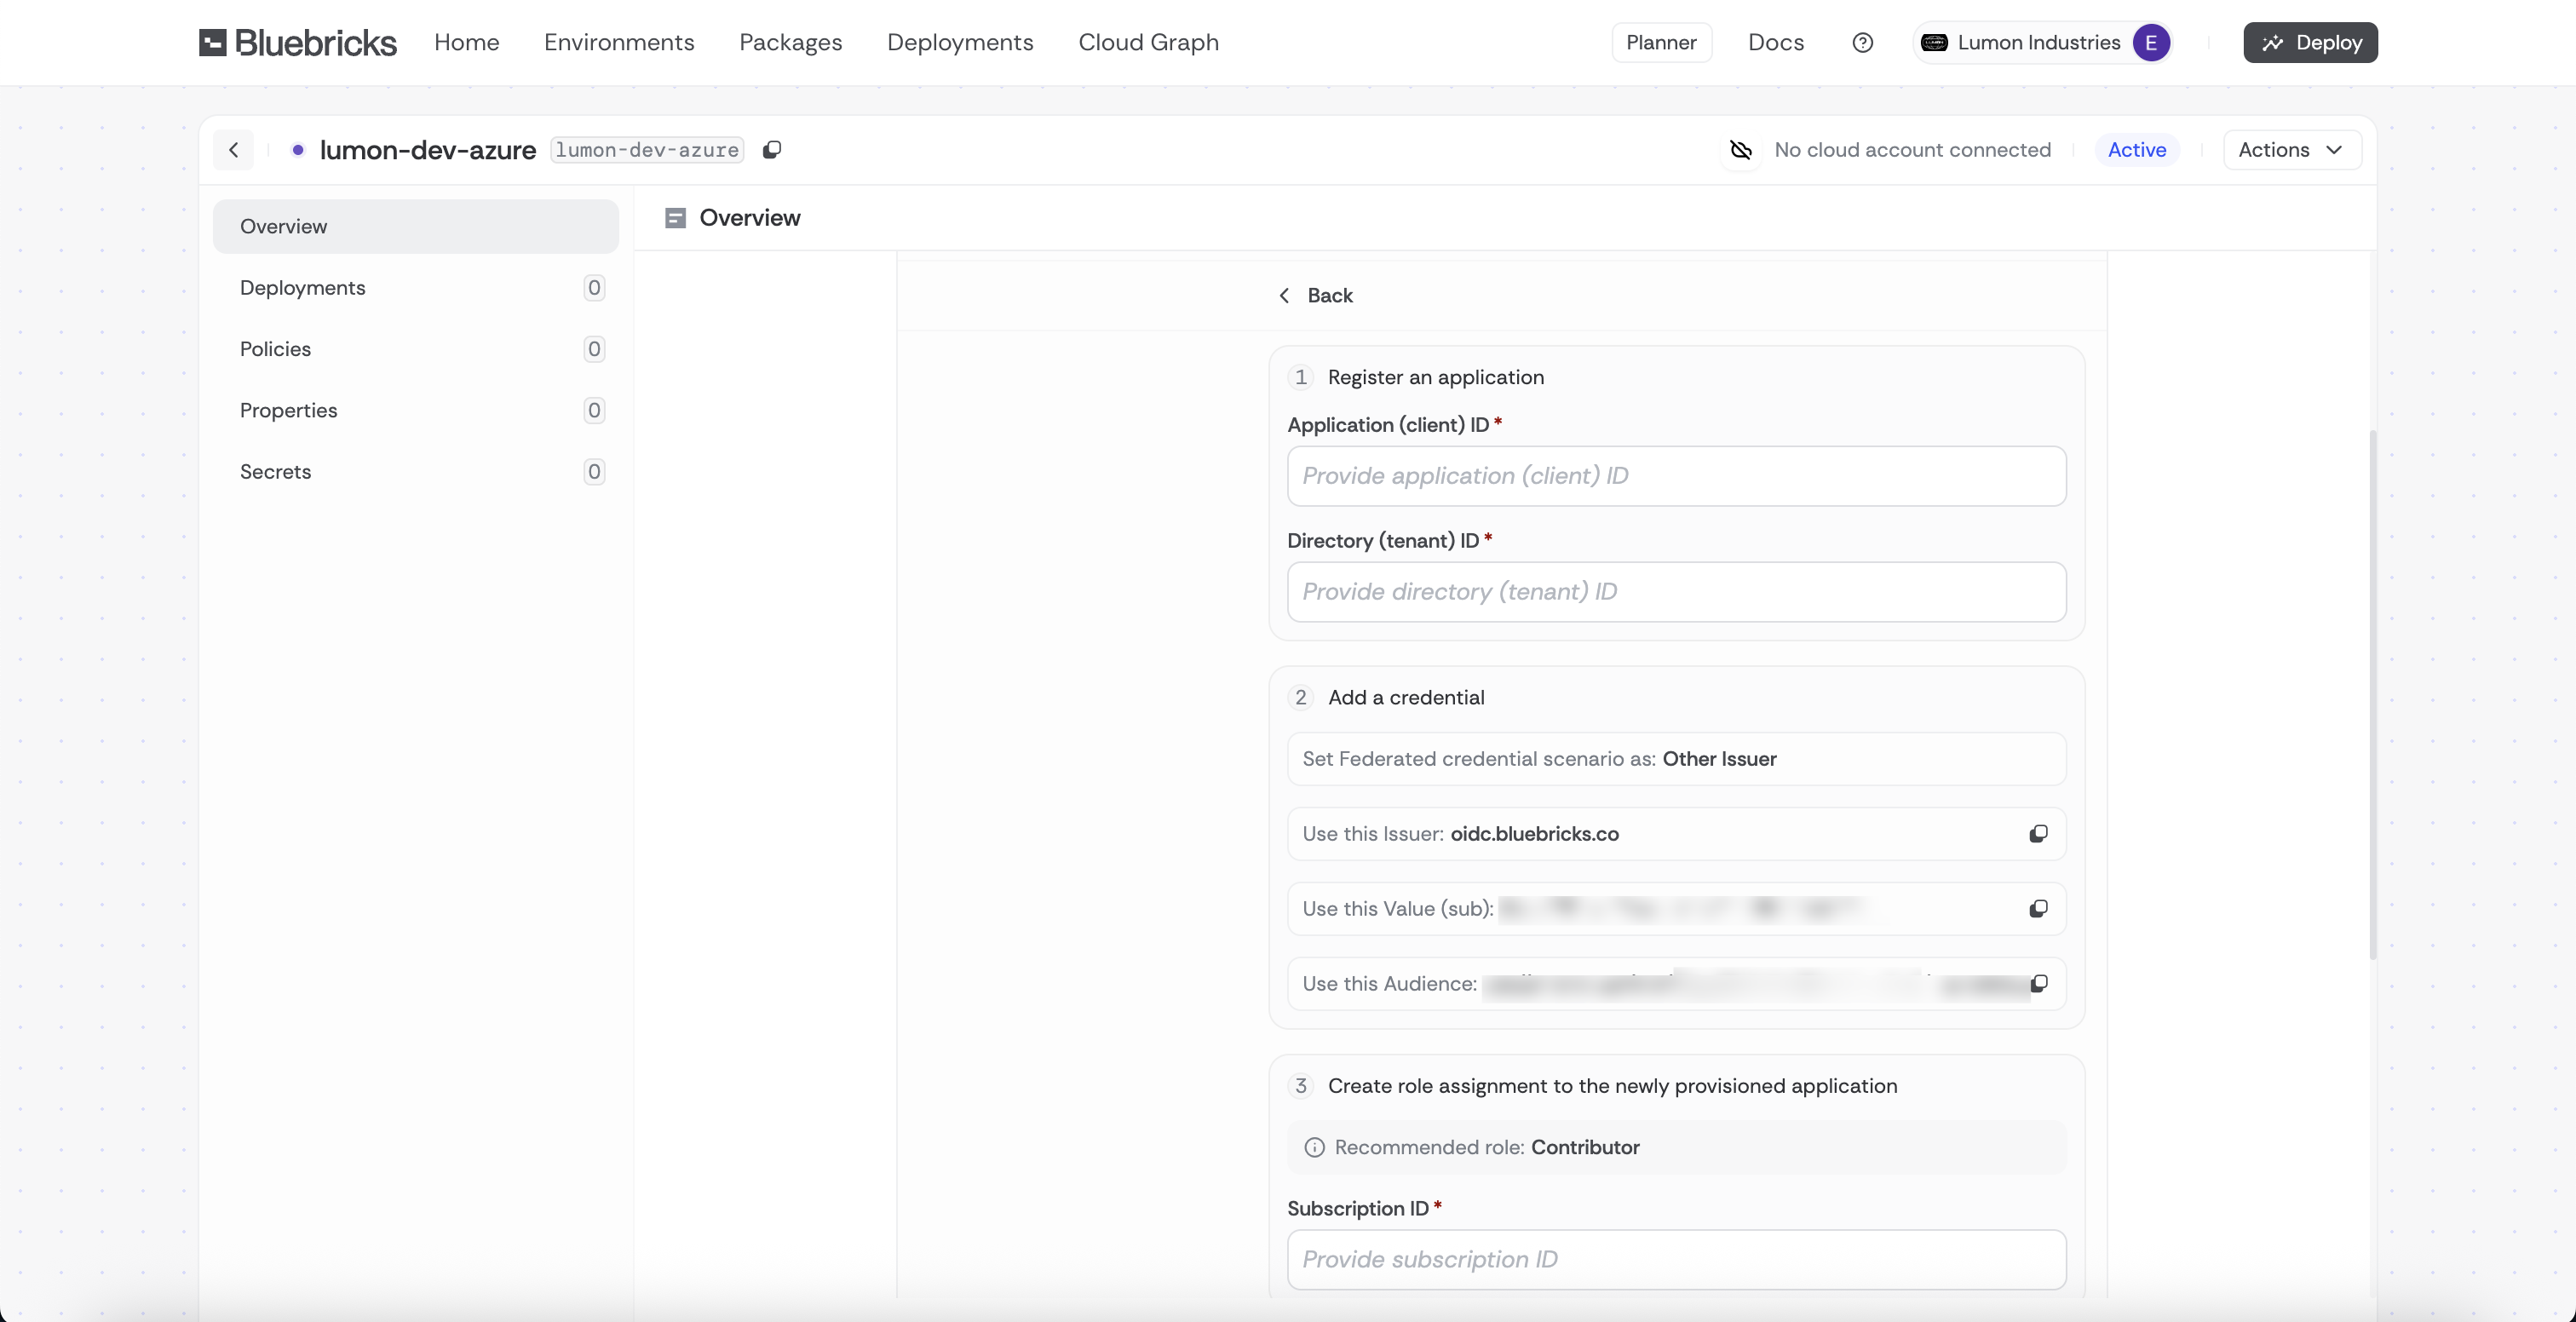
Task: Click the user avatar labeled E
Action: point(2150,42)
